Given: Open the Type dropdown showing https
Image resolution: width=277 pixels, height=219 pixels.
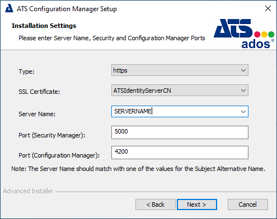Looking at the screenshot, I should pos(180,70).
